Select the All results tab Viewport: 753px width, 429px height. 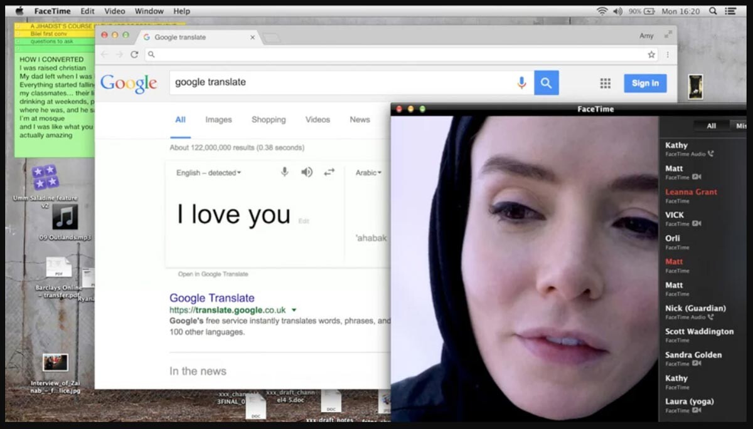click(180, 120)
